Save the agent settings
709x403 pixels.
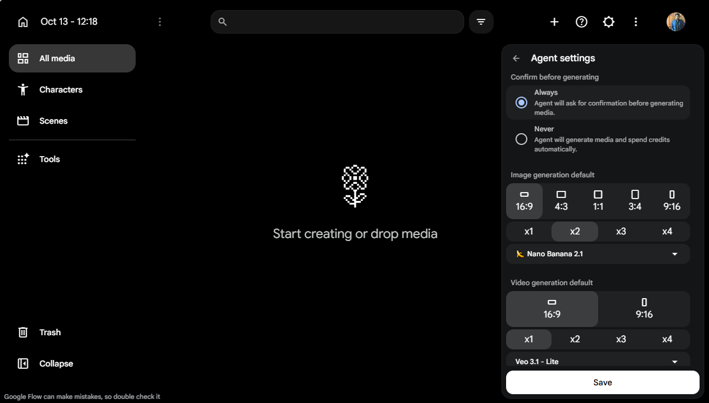coord(603,382)
